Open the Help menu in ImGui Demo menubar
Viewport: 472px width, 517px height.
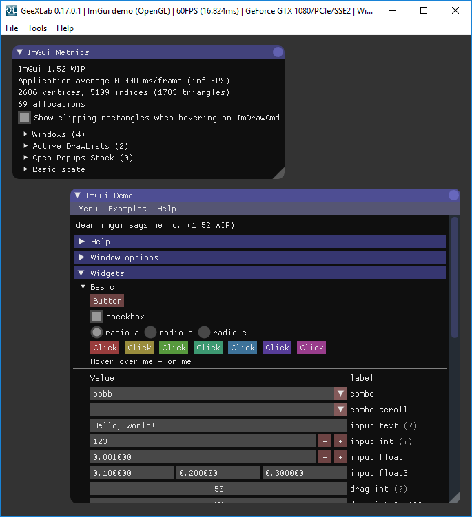(167, 209)
